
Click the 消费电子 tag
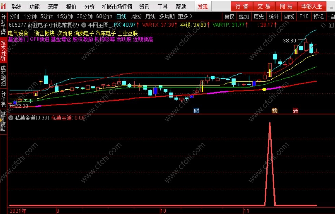coord(84,33)
